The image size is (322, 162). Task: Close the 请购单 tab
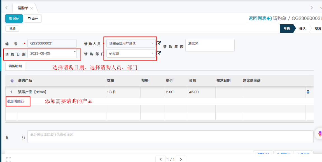click(x=31, y=8)
